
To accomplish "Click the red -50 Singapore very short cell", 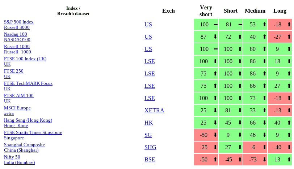I will (x=204, y=135).
